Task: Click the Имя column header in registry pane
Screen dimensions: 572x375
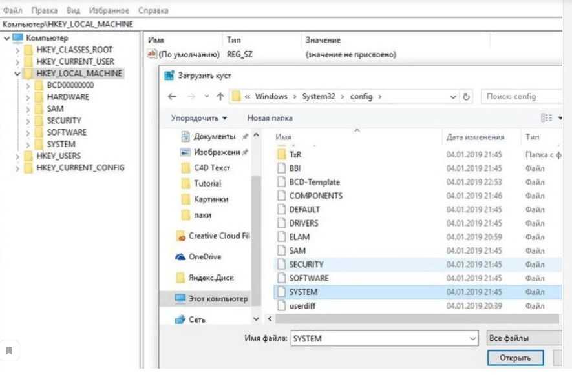Action: 156,40
